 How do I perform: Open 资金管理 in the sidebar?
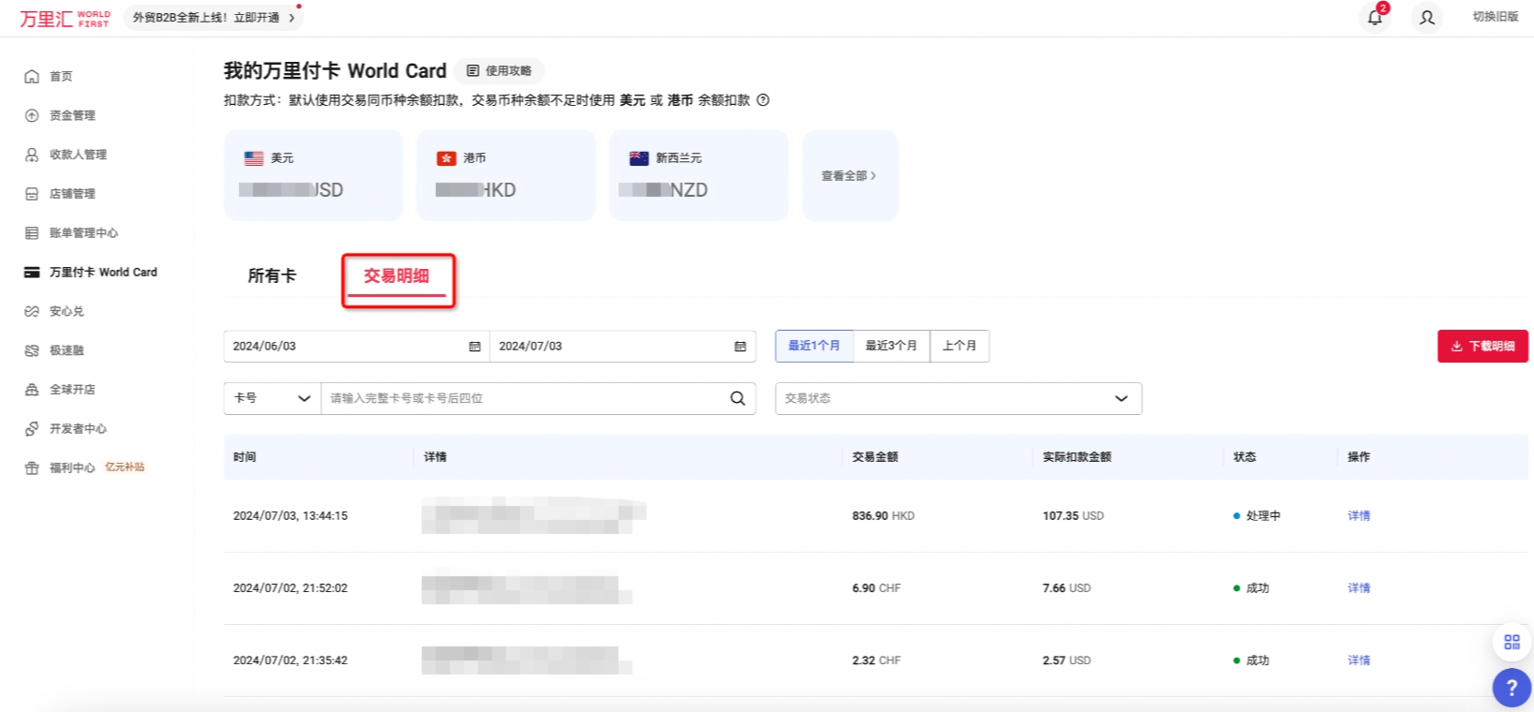[x=72, y=115]
